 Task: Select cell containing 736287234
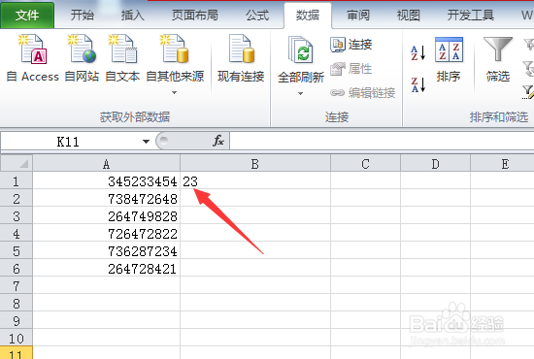[x=107, y=250]
